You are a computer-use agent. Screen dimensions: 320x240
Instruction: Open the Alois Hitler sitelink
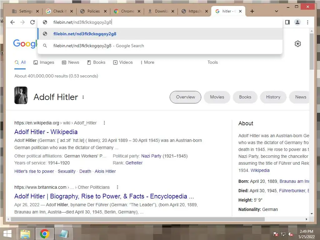[105, 172]
